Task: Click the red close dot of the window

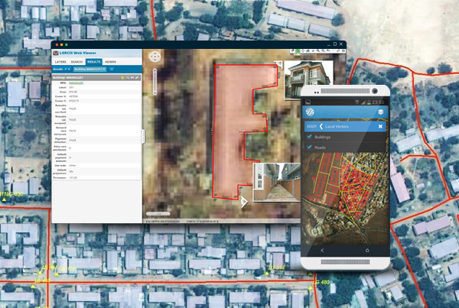Action: tap(57, 45)
